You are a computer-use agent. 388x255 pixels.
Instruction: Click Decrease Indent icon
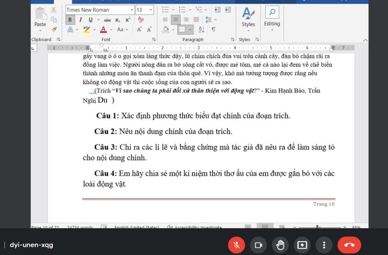[217, 9]
